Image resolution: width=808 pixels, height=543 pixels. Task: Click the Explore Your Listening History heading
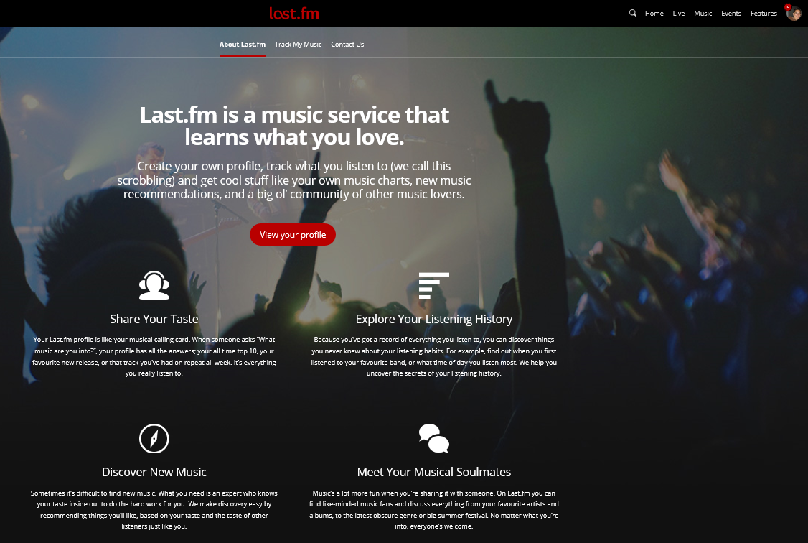434,319
